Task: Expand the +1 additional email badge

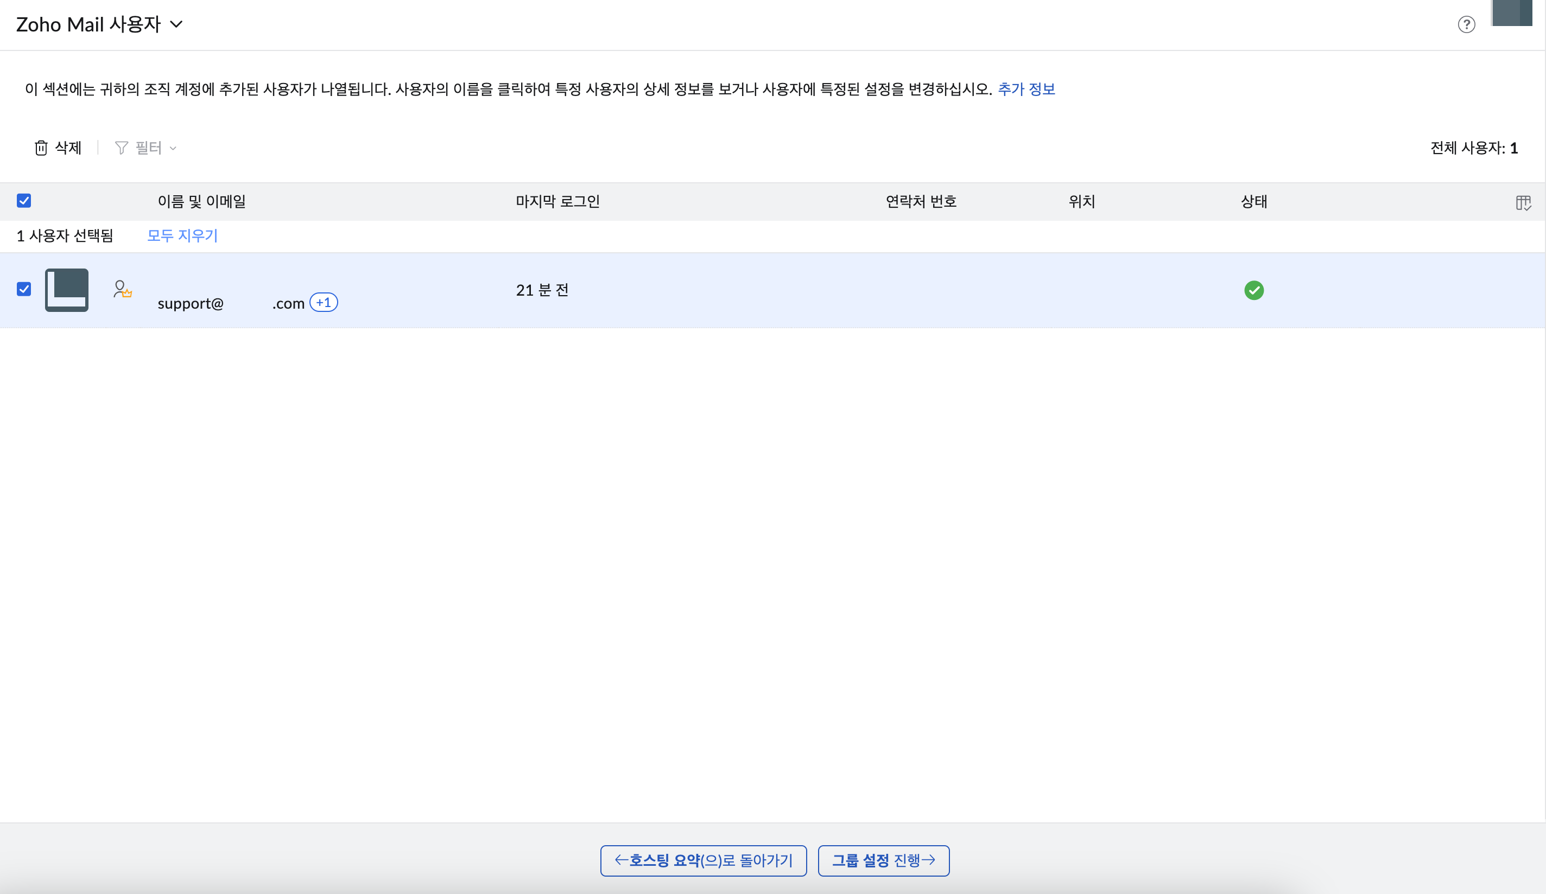Action: 324,302
